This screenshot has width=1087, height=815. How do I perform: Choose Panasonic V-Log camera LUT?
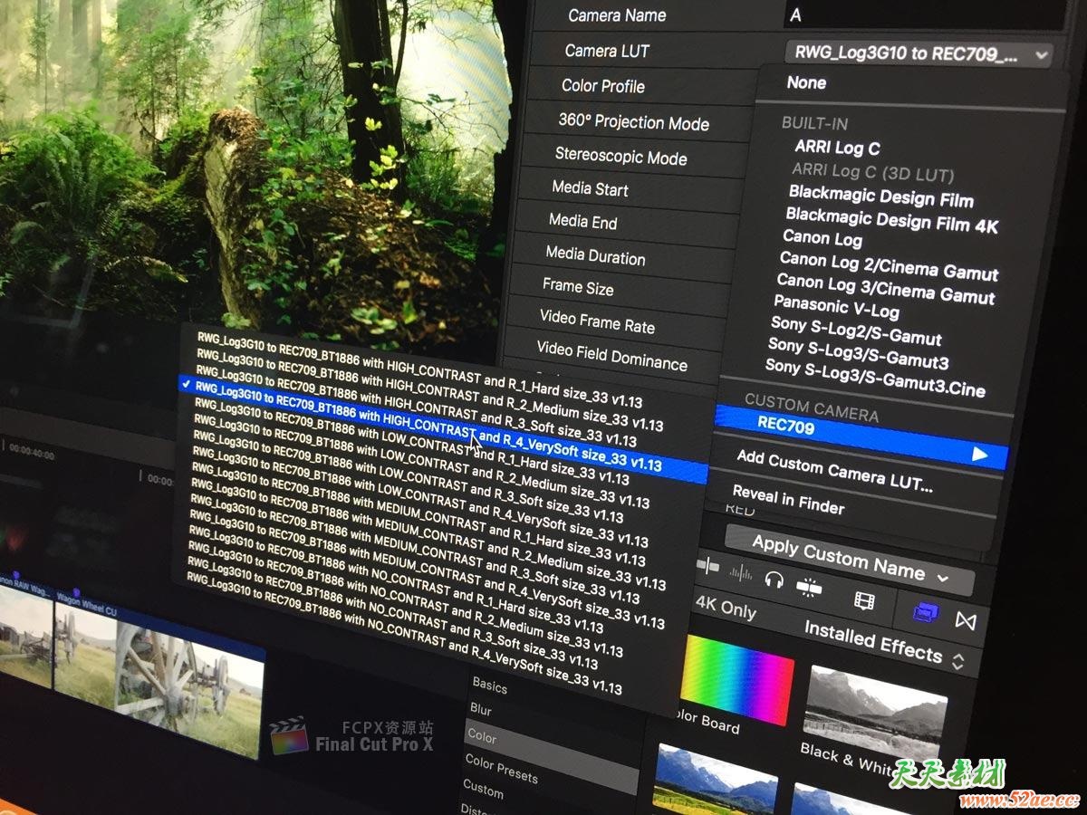coord(835,307)
